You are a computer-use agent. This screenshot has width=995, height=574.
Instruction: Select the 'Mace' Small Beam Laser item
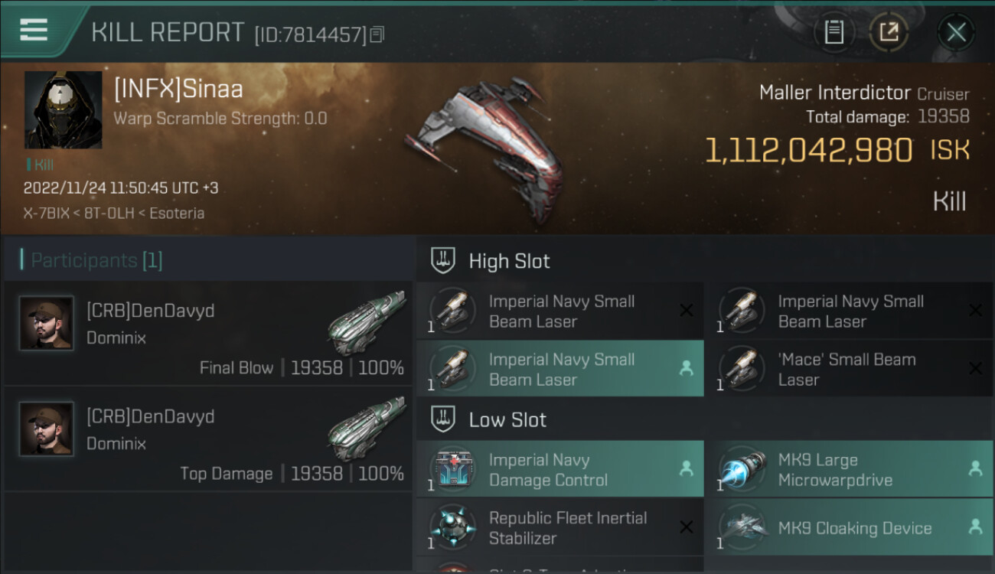(x=847, y=370)
